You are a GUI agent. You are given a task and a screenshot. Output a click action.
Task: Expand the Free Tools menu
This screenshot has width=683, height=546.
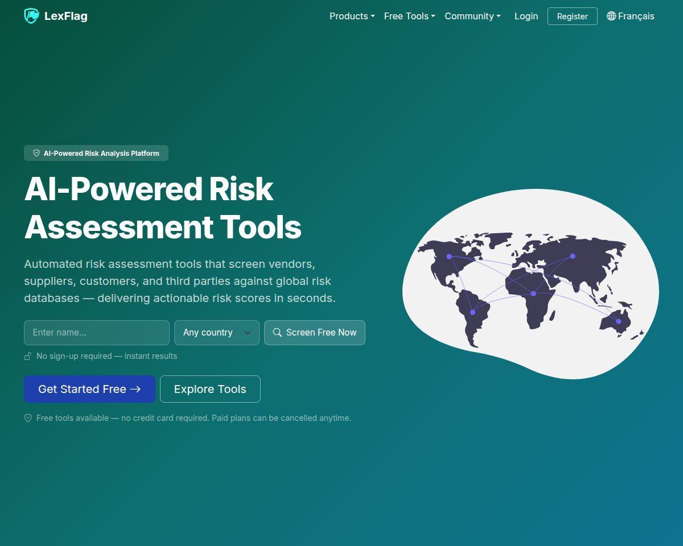(x=409, y=16)
